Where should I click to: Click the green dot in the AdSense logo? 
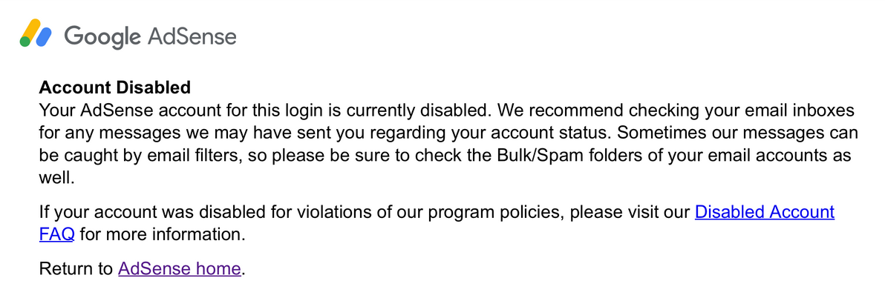(x=25, y=43)
